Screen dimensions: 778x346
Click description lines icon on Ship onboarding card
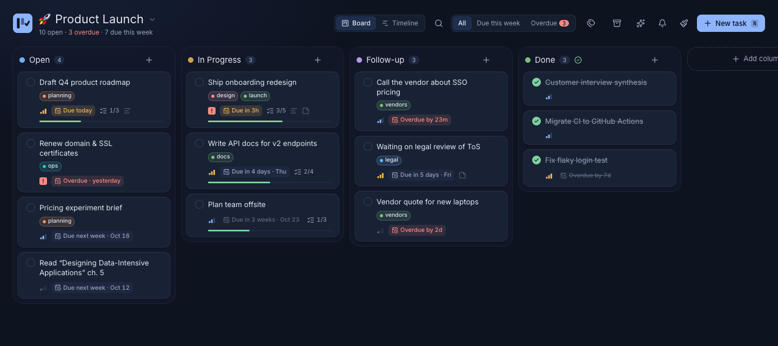point(294,111)
